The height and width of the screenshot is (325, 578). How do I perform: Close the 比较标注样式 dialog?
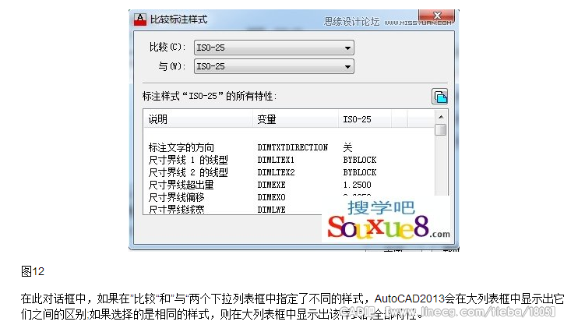437,16
